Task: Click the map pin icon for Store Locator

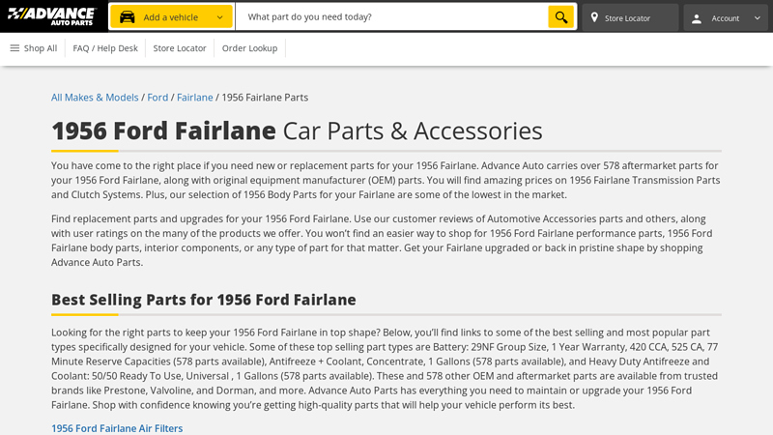Action: (594, 17)
